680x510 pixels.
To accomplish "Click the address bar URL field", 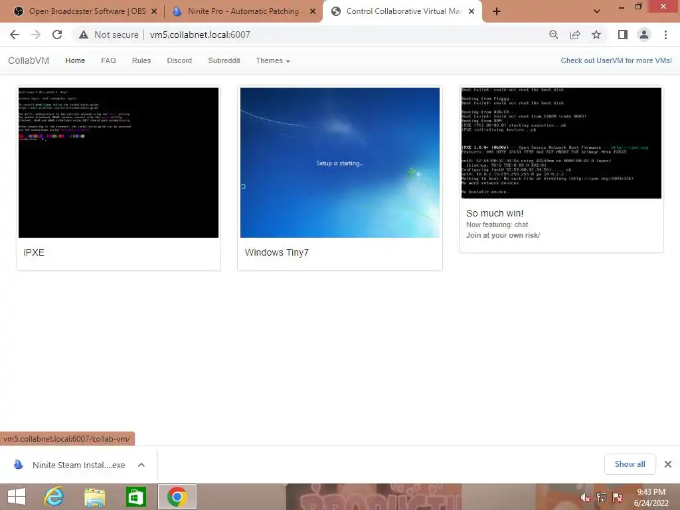I will click(200, 35).
